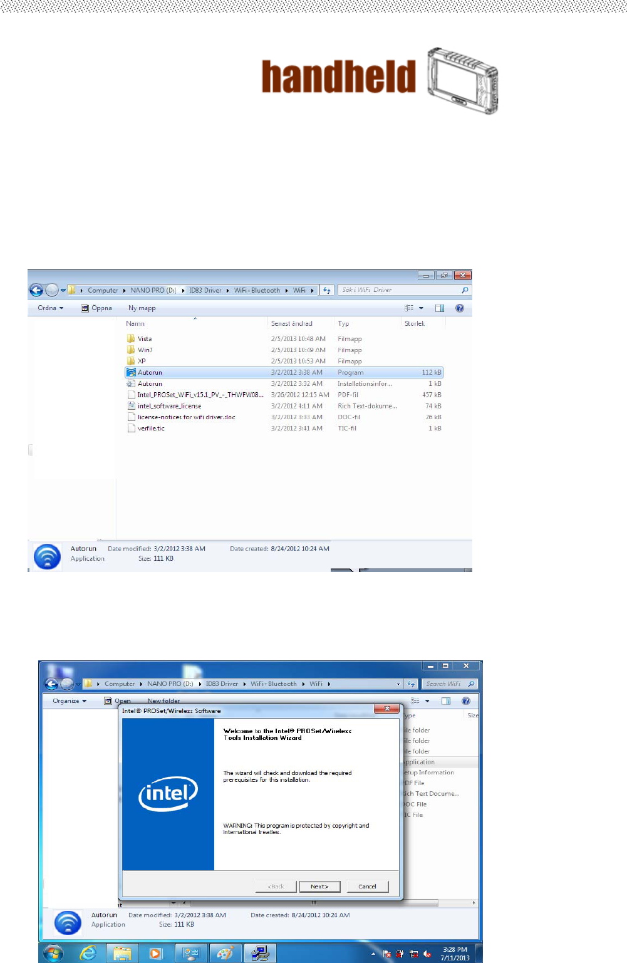Click Öppna in the upper toolbar
627x963 pixels.
97,308
